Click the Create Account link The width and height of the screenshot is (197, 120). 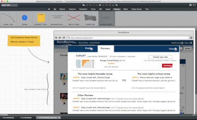(177, 43)
